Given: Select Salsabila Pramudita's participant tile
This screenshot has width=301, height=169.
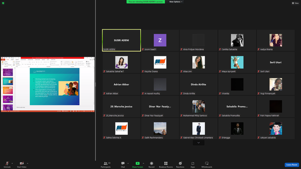Looking at the screenshot, I should point(237,107).
